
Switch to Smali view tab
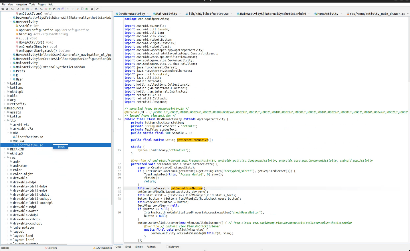pos(128,247)
